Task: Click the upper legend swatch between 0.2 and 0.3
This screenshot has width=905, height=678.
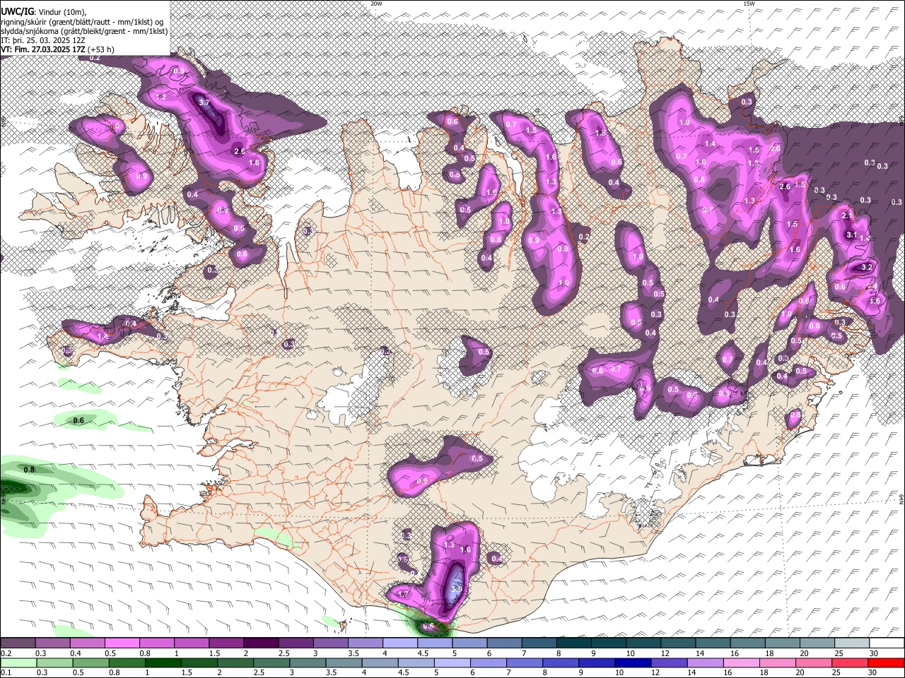Action: (x=18, y=643)
